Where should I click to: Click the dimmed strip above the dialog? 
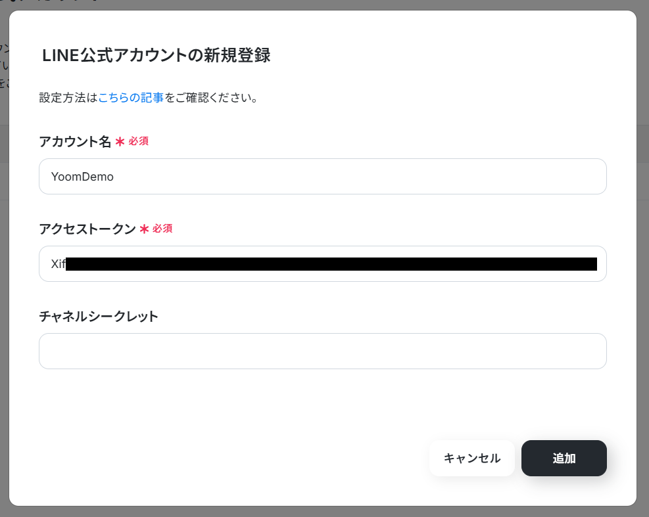[325, 5]
